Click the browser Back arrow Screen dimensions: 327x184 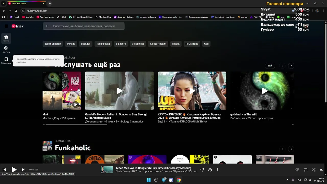4,11
